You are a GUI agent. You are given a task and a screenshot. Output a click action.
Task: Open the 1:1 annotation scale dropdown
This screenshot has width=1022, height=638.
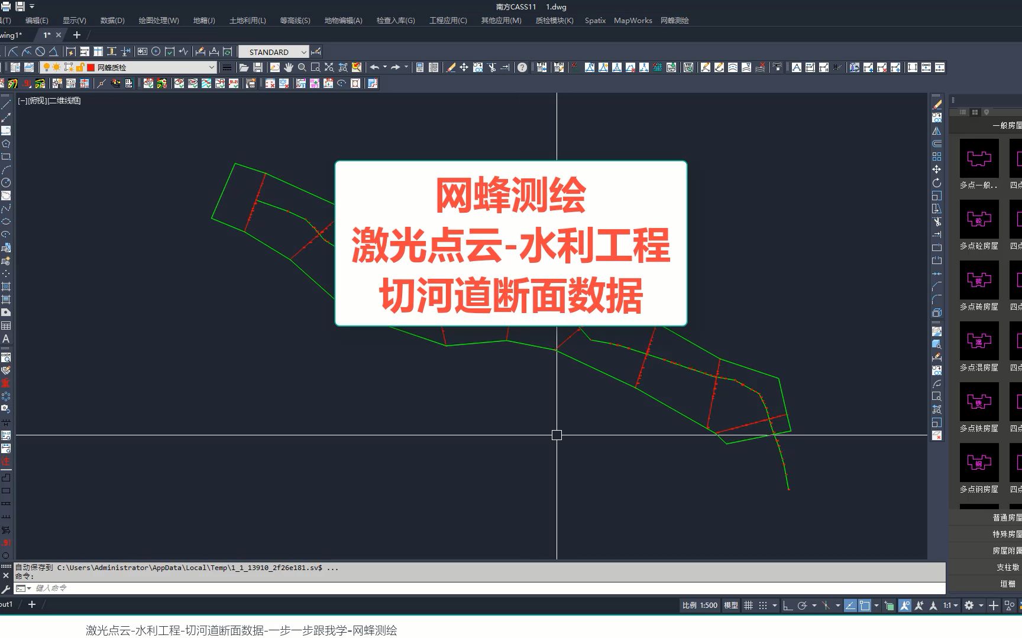[950, 605]
